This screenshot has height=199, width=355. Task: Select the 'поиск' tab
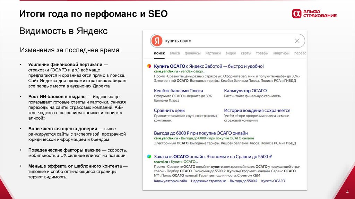pyautogui.click(x=159, y=53)
